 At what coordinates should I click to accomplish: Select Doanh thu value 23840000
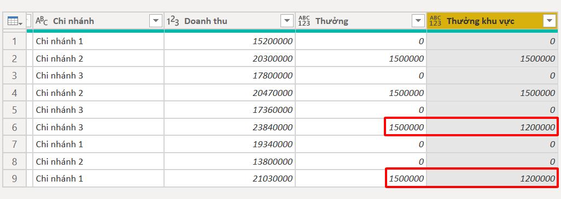point(230,128)
